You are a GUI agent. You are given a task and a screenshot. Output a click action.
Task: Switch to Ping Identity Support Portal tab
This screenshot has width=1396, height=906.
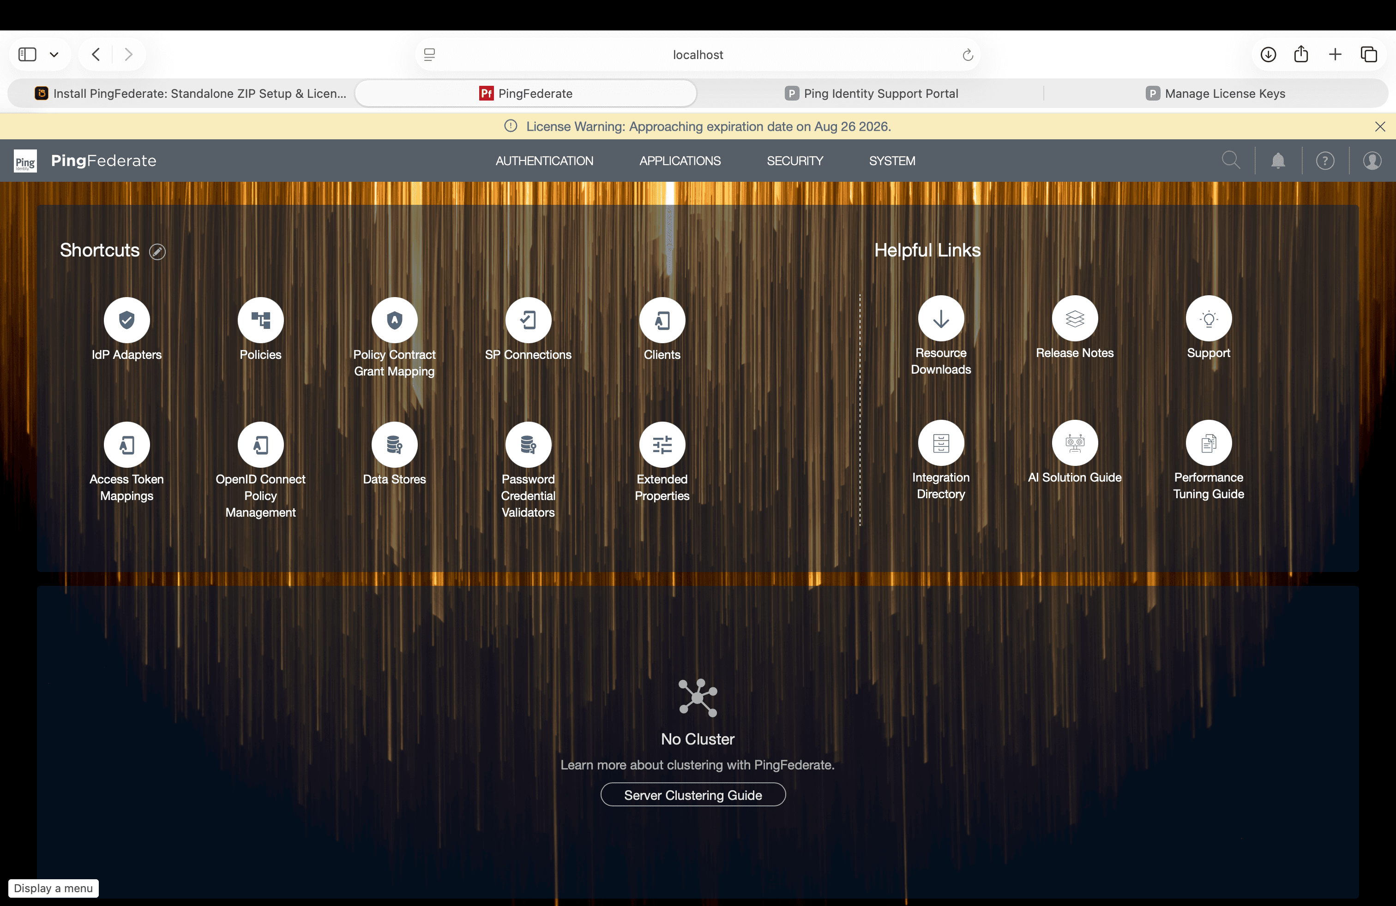click(871, 93)
